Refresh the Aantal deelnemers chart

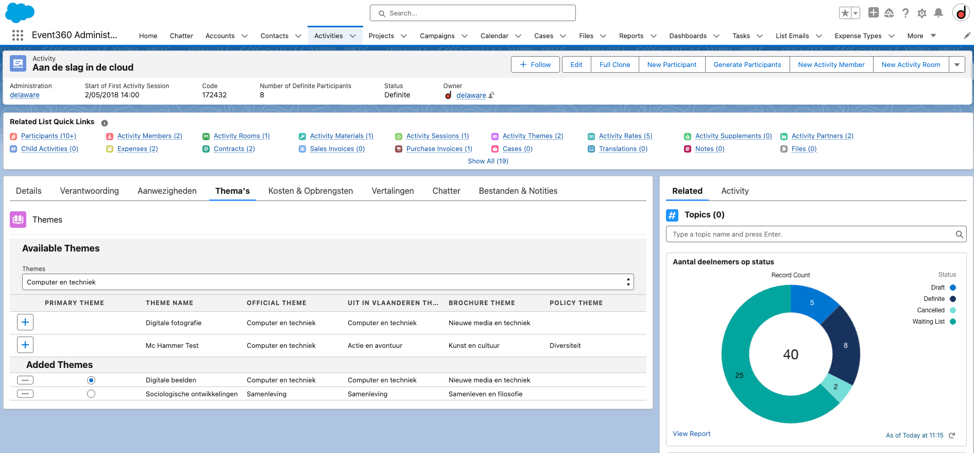pyautogui.click(x=952, y=435)
